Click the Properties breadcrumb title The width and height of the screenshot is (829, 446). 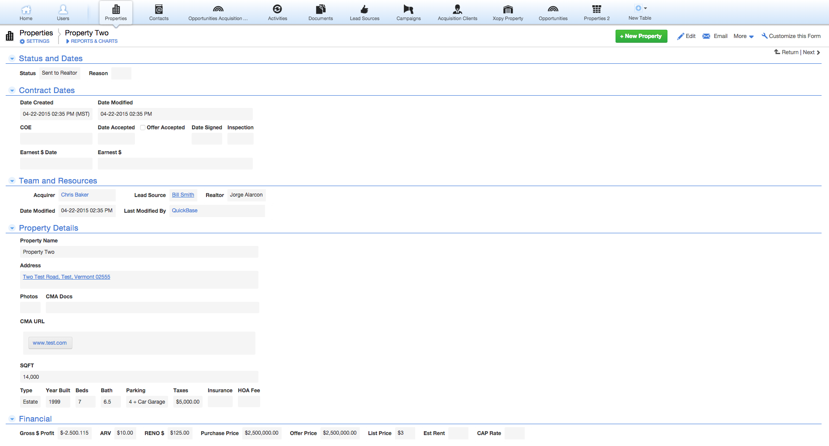(x=36, y=33)
